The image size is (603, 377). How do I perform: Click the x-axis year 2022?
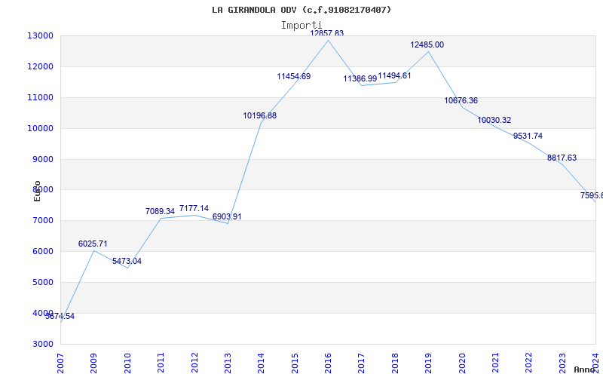tap(529, 363)
